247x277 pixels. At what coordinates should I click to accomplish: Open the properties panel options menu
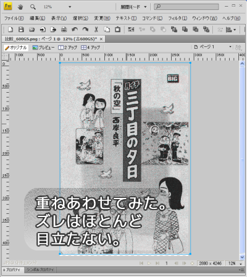tap(241, 270)
